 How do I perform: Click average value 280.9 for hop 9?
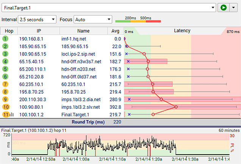115,99
